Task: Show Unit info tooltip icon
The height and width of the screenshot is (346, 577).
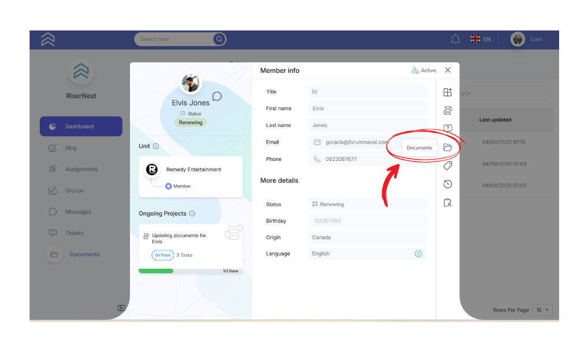Action: [156, 146]
